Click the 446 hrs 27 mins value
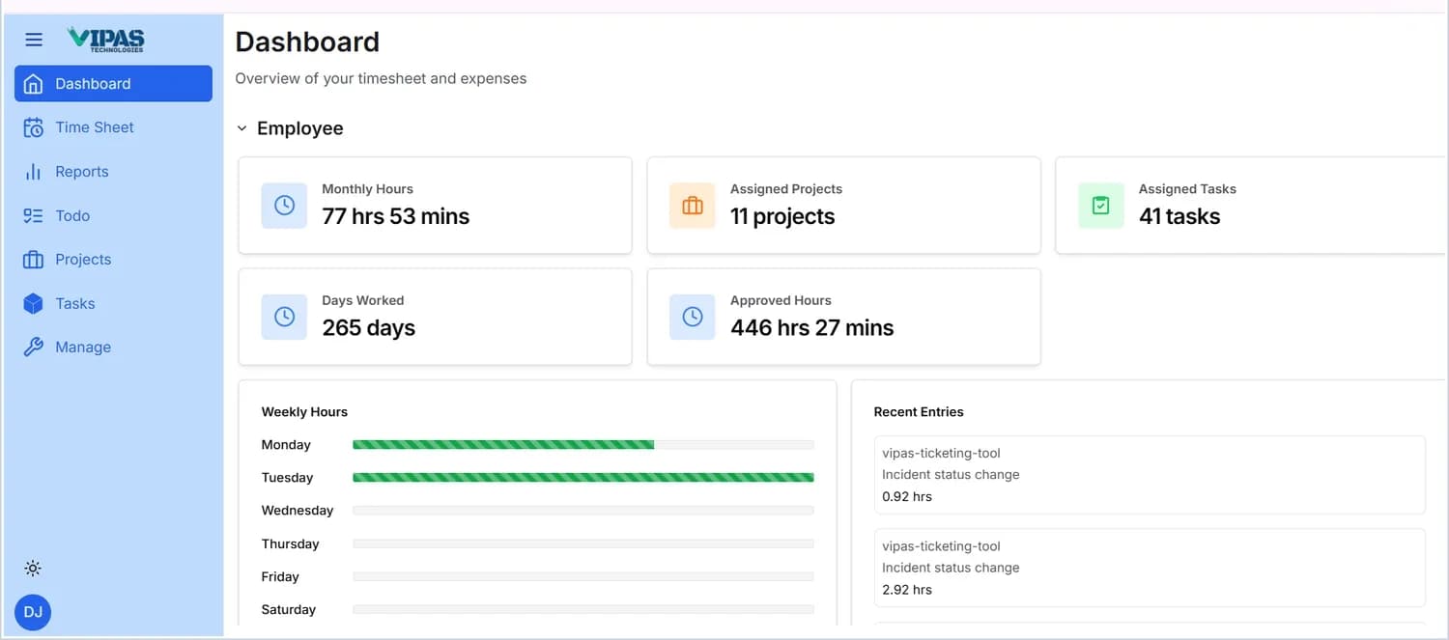This screenshot has height=640, width=1449. pyautogui.click(x=812, y=328)
